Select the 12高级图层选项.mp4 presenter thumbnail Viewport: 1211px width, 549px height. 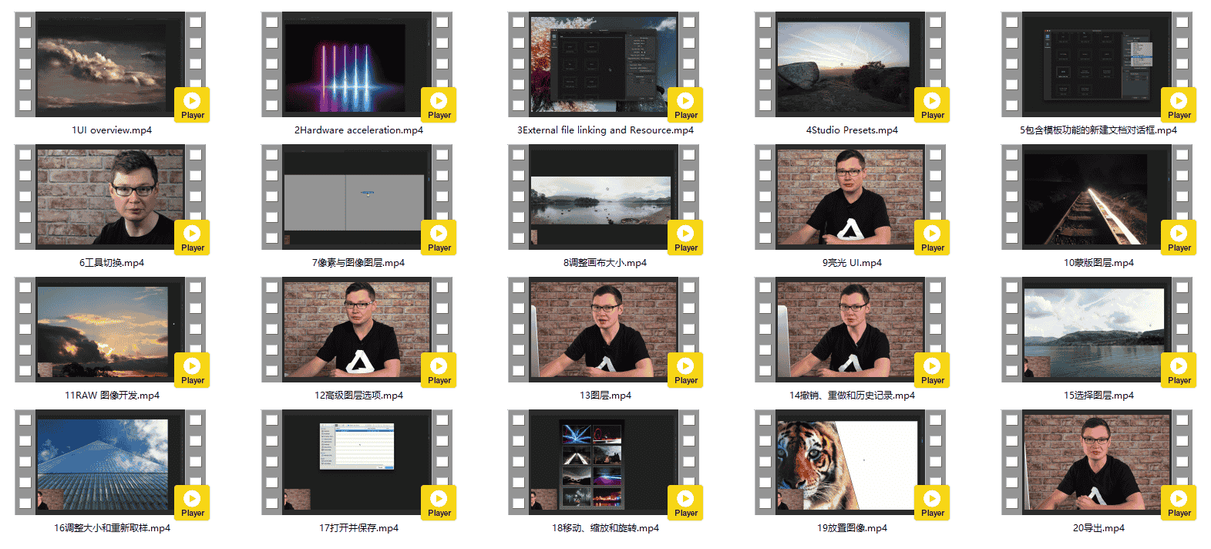[357, 330]
